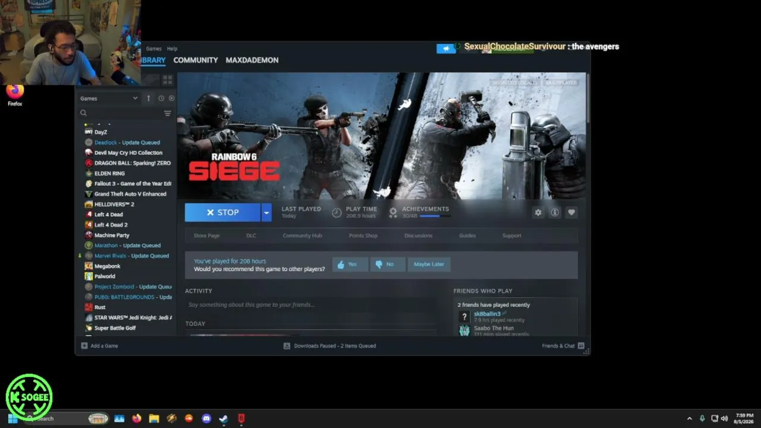Select the thumbs up Yes recommendation

[x=350, y=264]
